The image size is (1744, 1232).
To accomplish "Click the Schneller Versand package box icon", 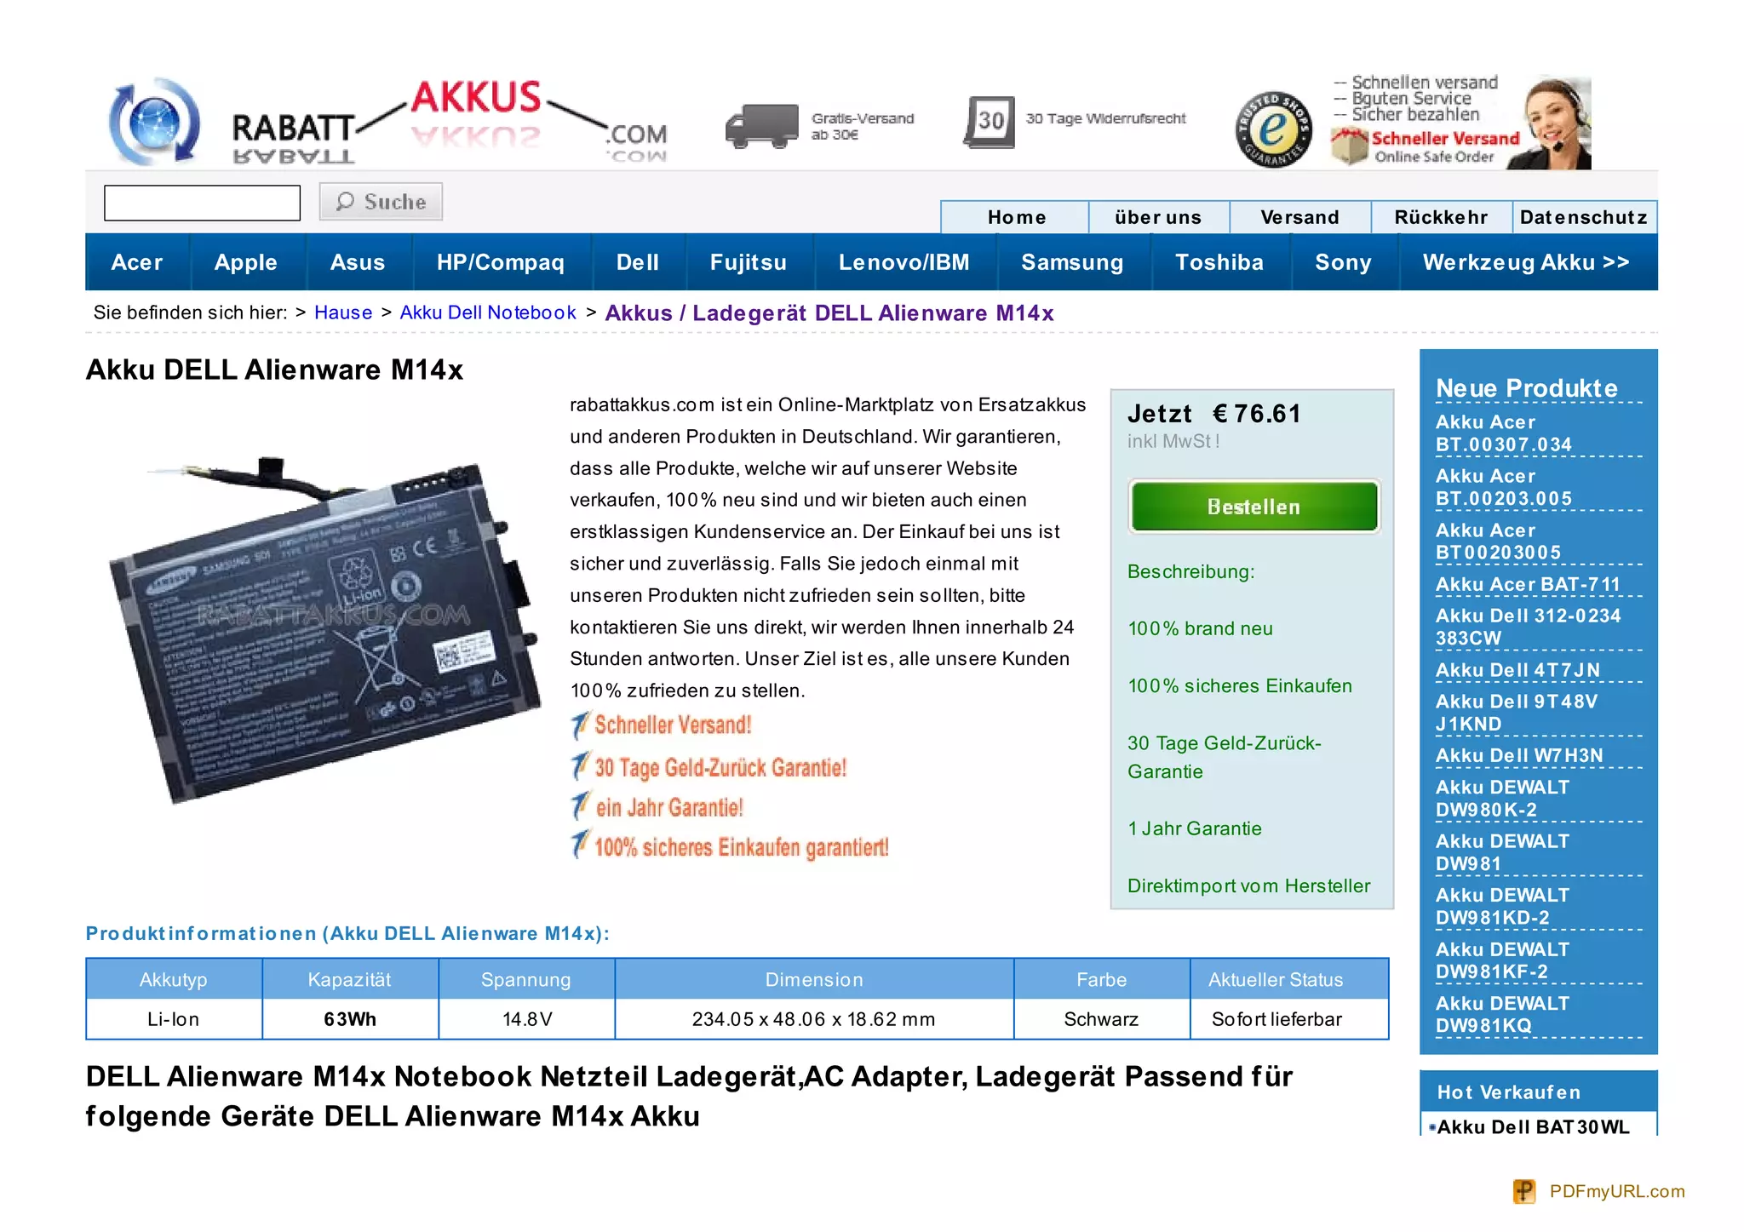I will pos(1350,146).
